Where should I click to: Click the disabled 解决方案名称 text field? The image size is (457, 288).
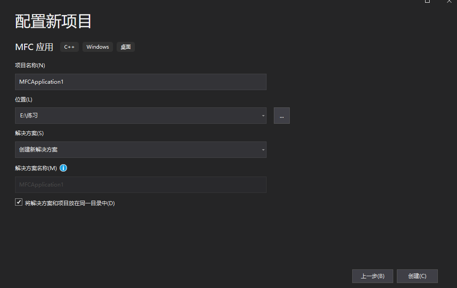[141, 185]
